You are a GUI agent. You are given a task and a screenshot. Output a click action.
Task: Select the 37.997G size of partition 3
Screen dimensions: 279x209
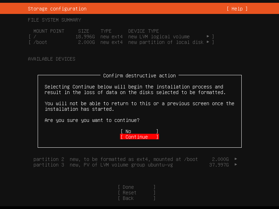coord(219,165)
